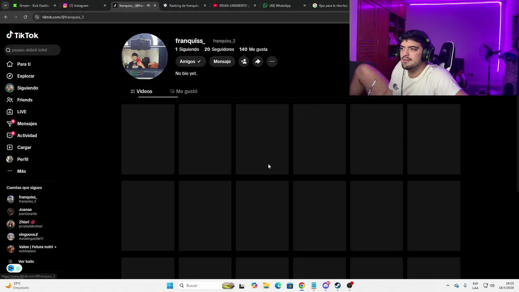Show hidden system tray icons

448,286
